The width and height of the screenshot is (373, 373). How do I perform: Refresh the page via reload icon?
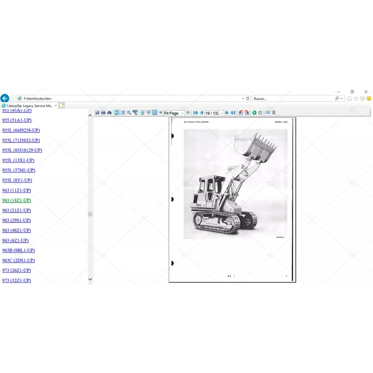pyautogui.click(x=248, y=98)
